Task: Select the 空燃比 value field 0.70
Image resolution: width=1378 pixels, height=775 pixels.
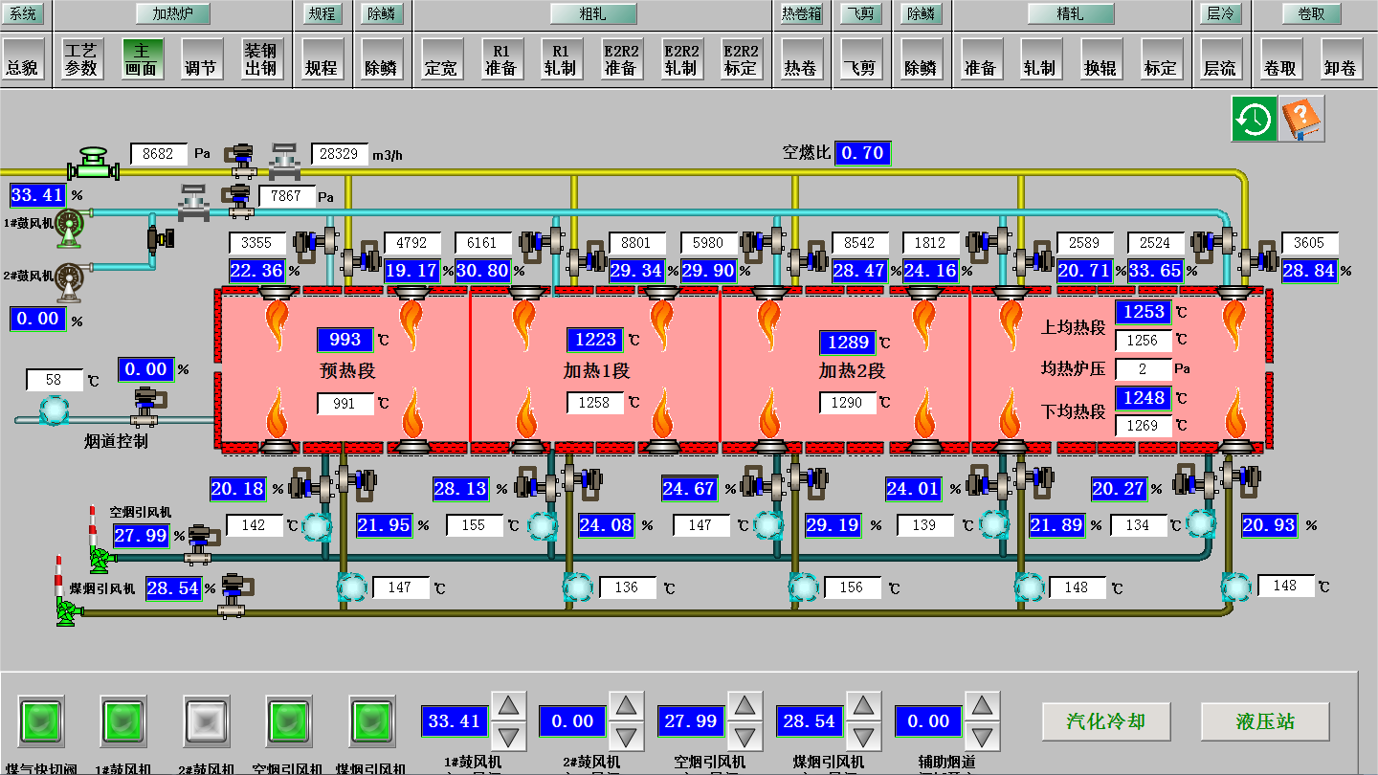Action: tap(862, 153)
